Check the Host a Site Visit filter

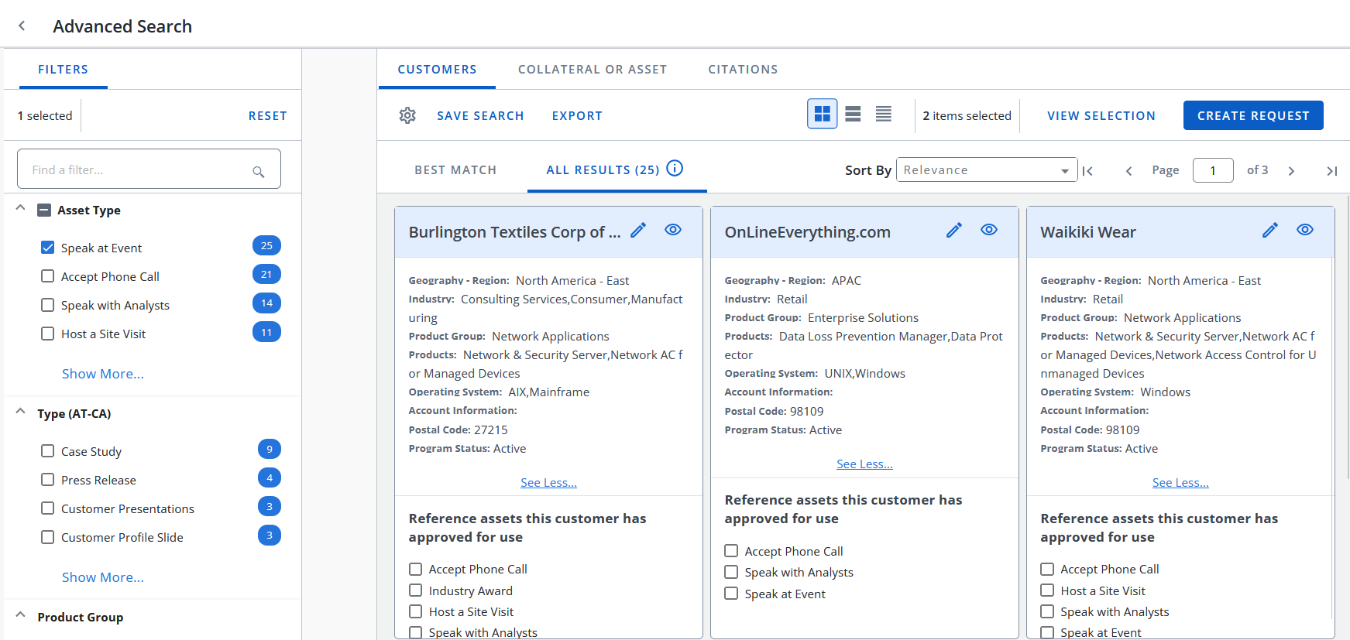(48, 334)
